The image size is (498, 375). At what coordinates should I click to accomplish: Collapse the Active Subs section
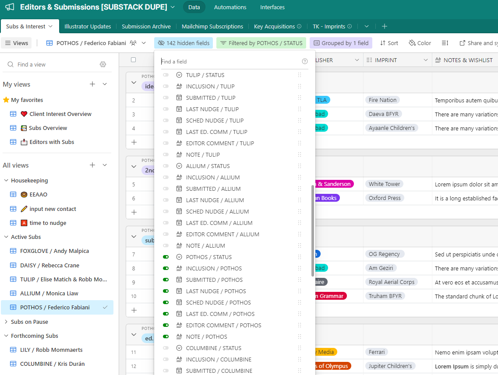pyautogui.click(x=6, y=237)
